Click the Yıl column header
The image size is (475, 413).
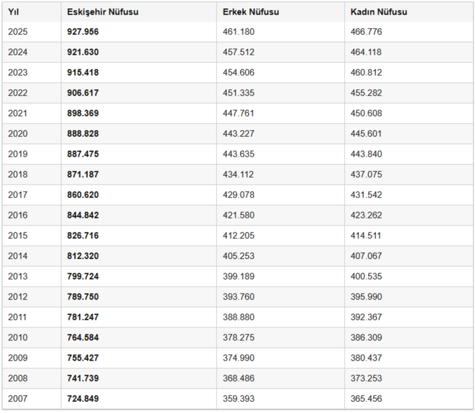point(13,12)
